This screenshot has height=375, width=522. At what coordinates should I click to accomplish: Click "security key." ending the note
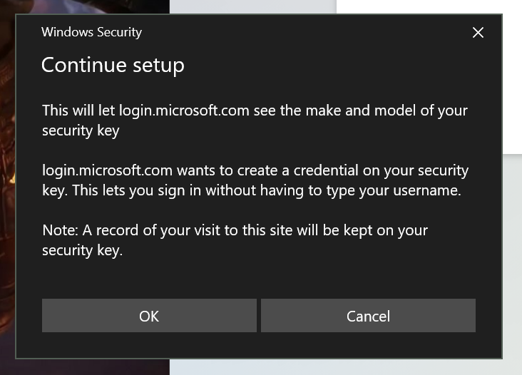(x=83, y=250)
